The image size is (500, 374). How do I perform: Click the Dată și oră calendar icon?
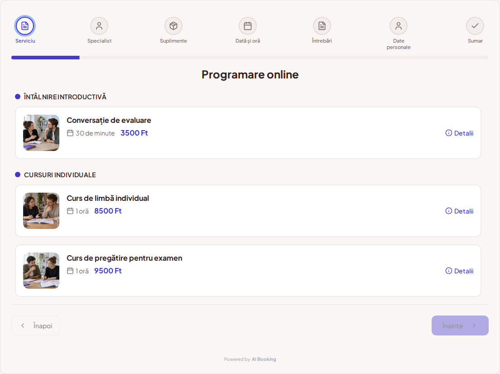click(x=248, y=26)
